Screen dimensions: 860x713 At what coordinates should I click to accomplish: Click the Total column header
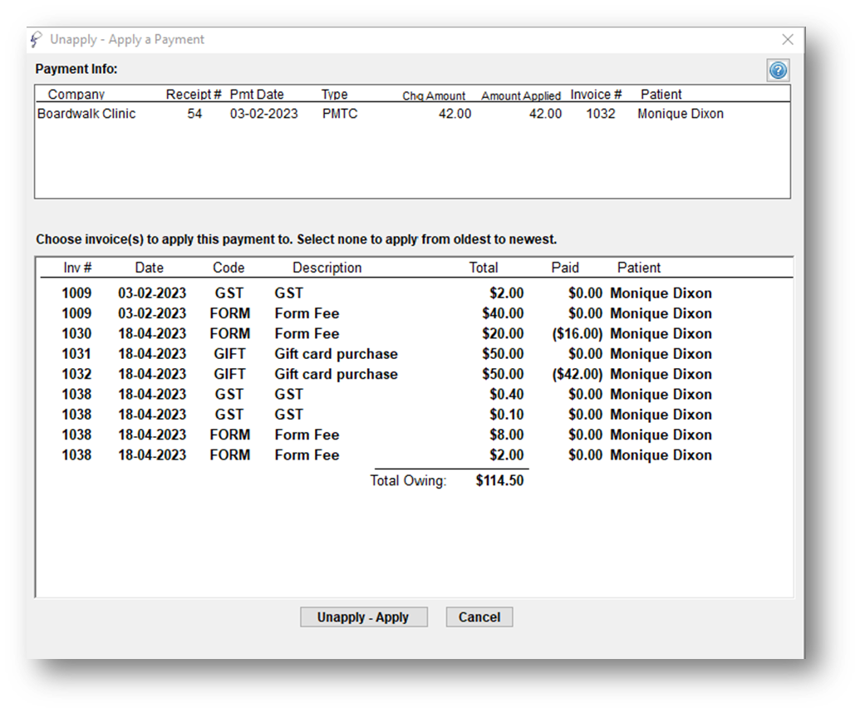(484, 268)
